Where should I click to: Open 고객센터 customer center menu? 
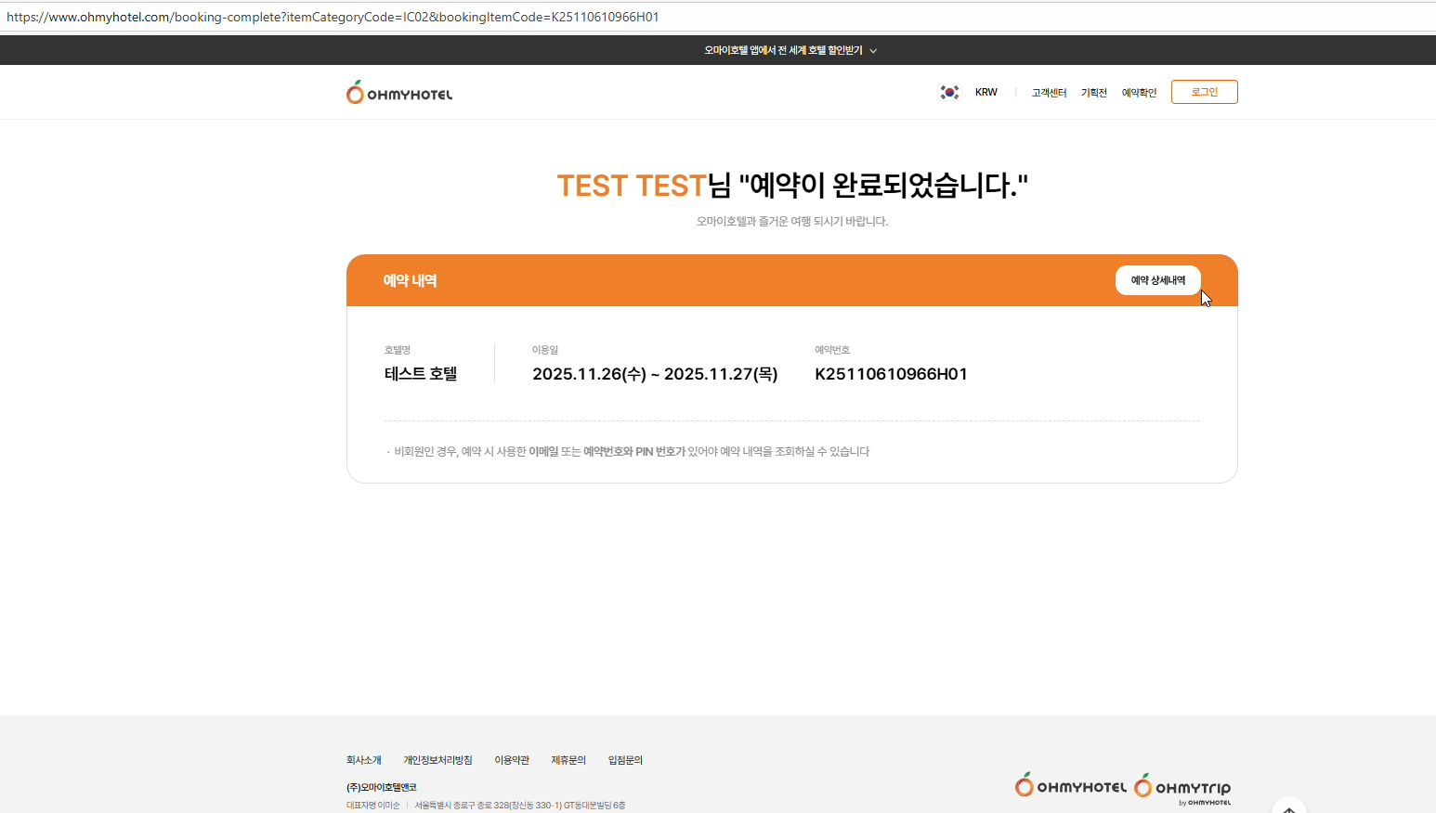1049,93
